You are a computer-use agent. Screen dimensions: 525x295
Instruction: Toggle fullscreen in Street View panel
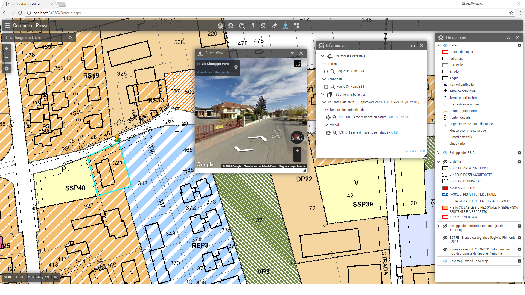[x=297, y=64]
